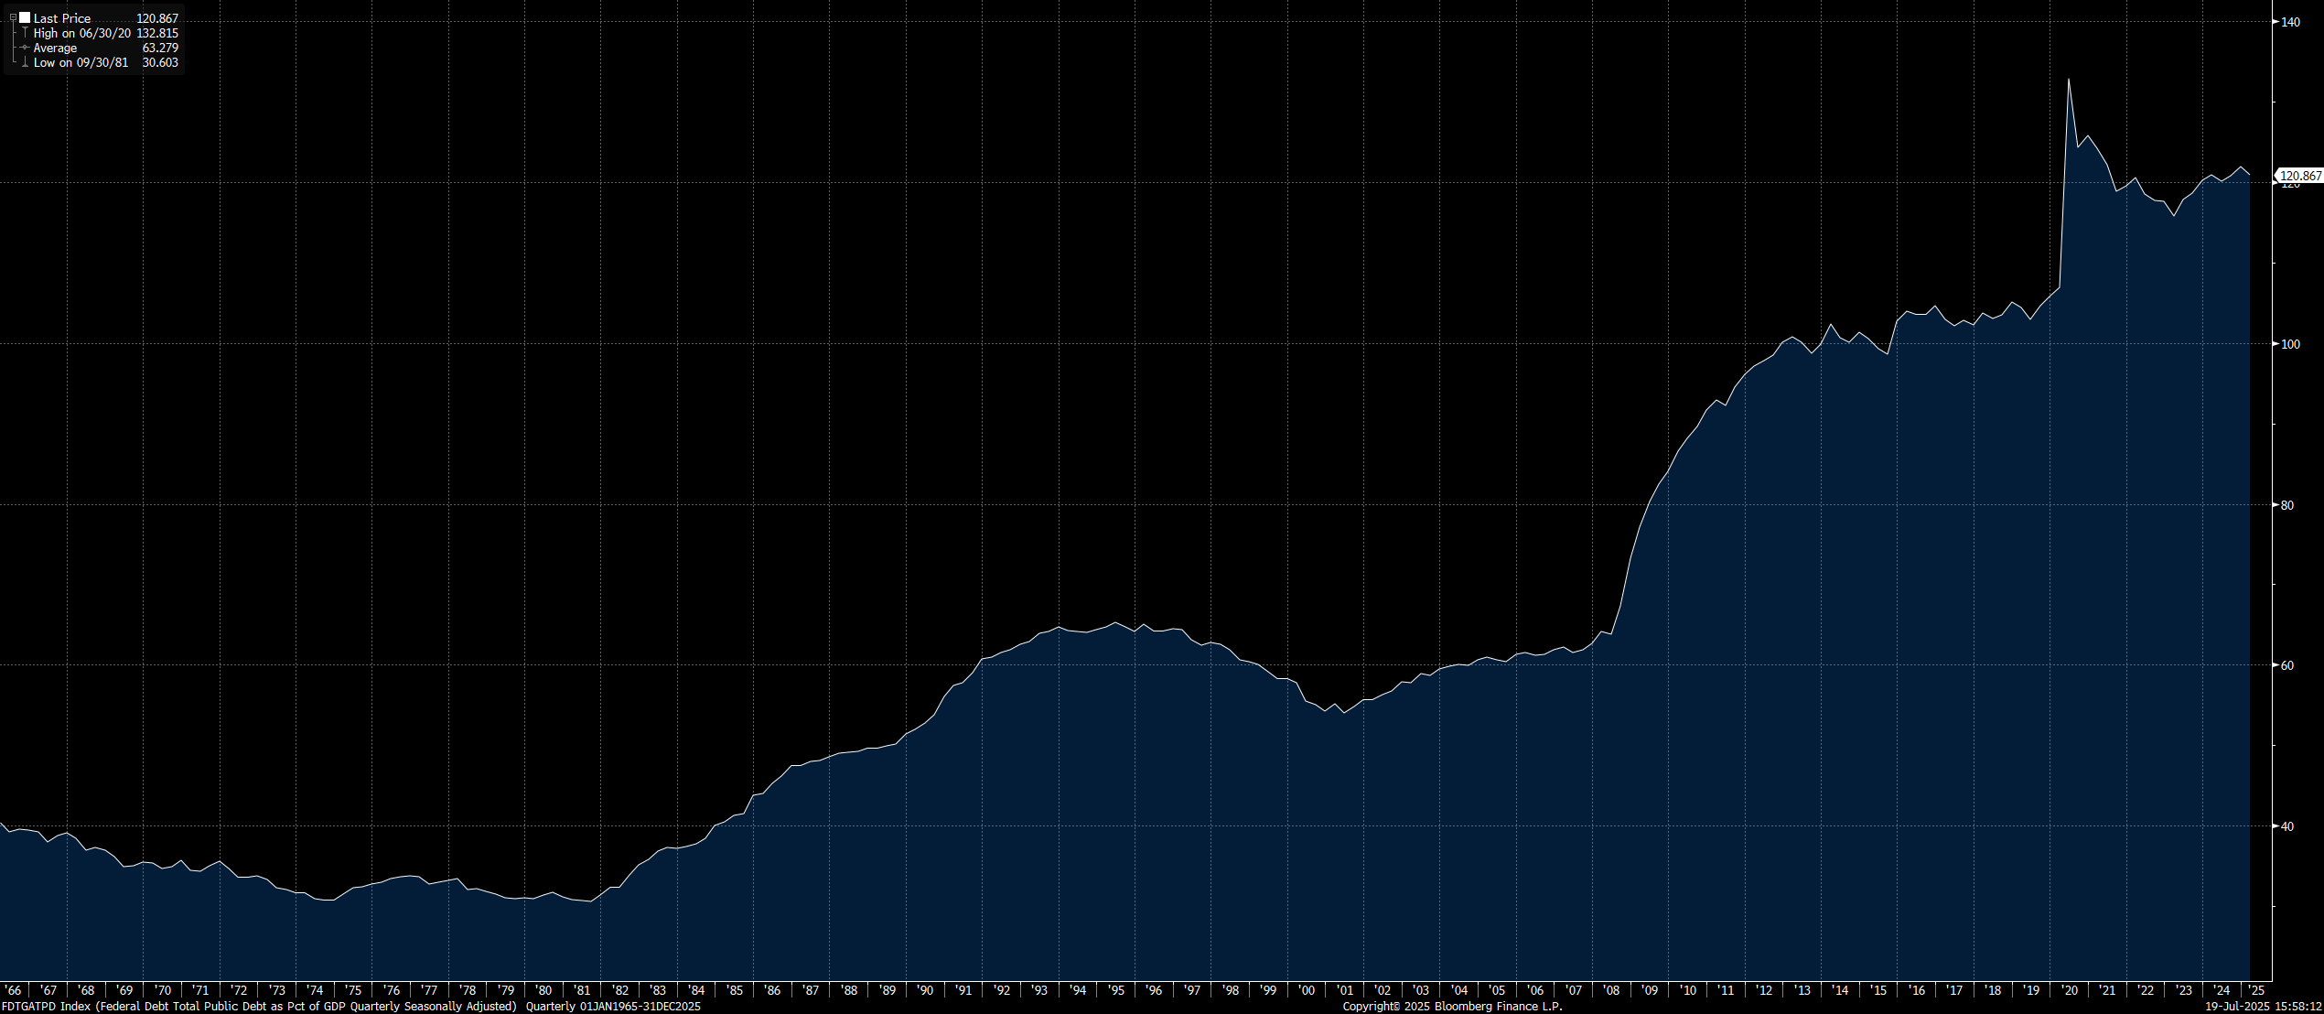Click the Low marker icon in legend

pyautogui.click(x=25, y=62)
